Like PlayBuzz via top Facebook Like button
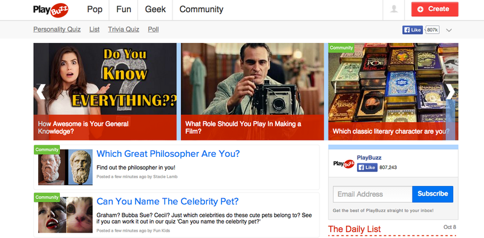This screenshot has width=484, height=238. pyautogui.click(x=413, y=30)
